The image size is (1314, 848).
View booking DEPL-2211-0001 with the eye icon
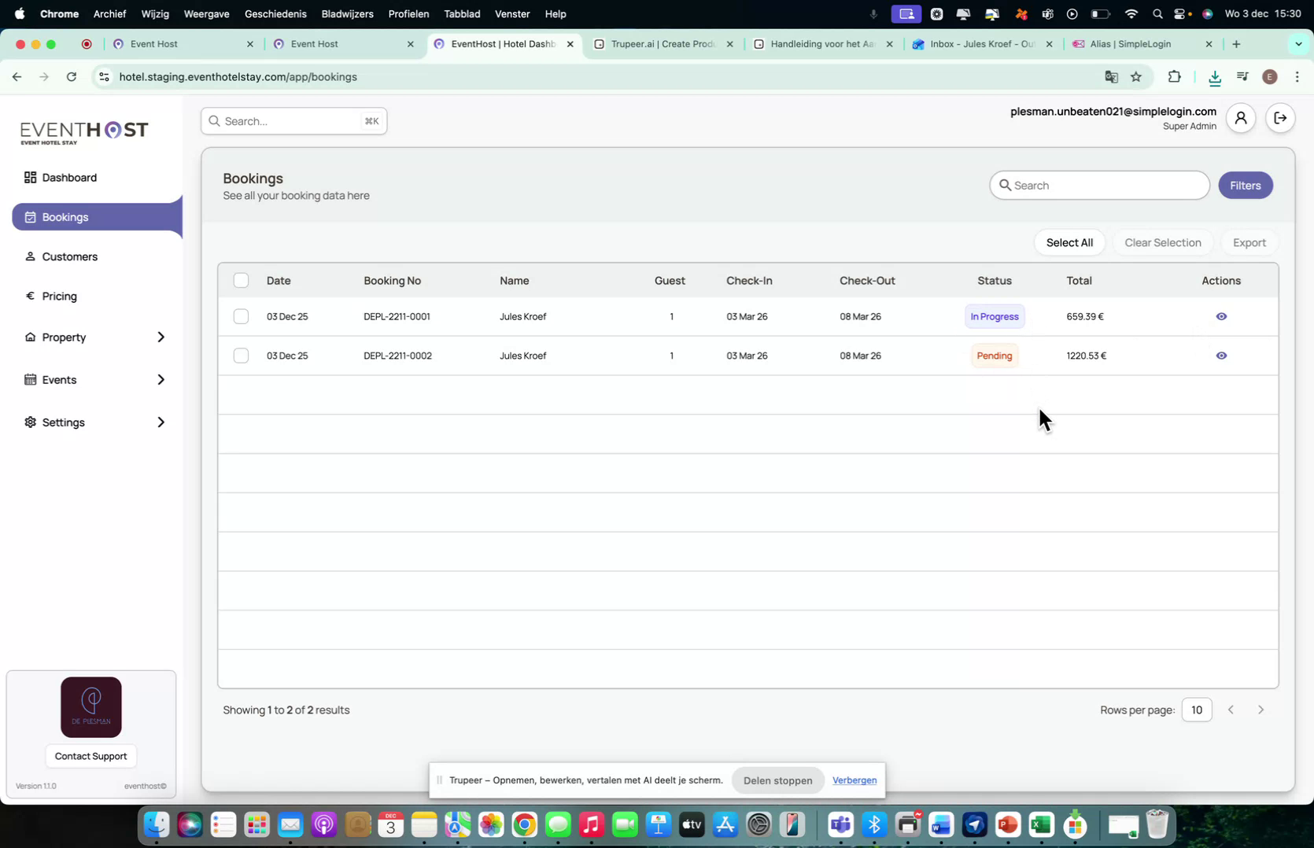1221,316
